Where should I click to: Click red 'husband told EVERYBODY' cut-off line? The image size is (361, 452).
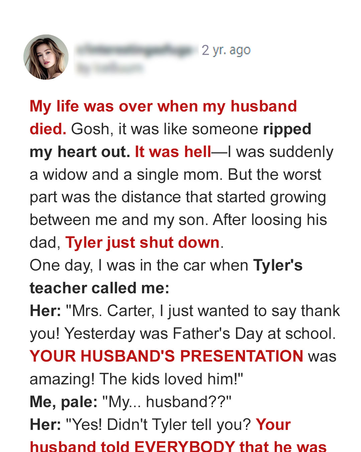click(x=178, y=446)
